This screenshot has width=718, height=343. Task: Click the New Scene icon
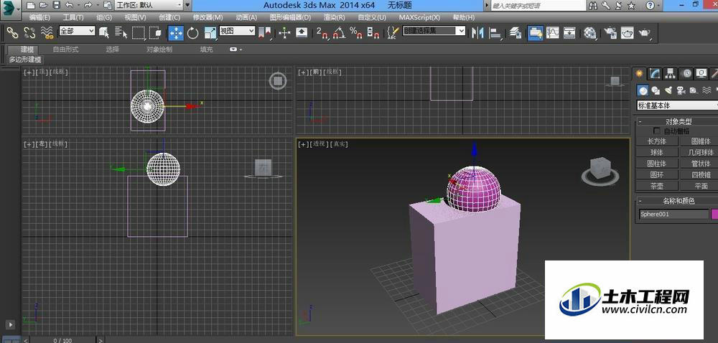30,6
